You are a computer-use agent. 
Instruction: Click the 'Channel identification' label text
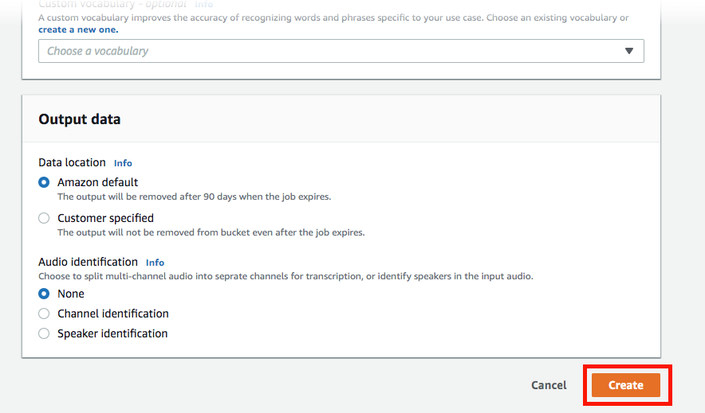click(x=113, y=314)
